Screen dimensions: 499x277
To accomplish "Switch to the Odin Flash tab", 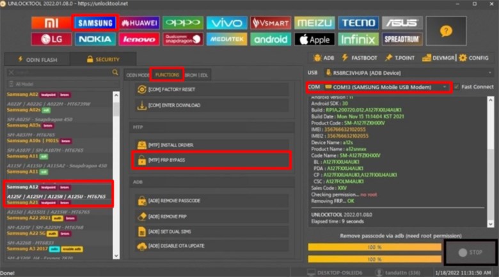I will point(37,59).
